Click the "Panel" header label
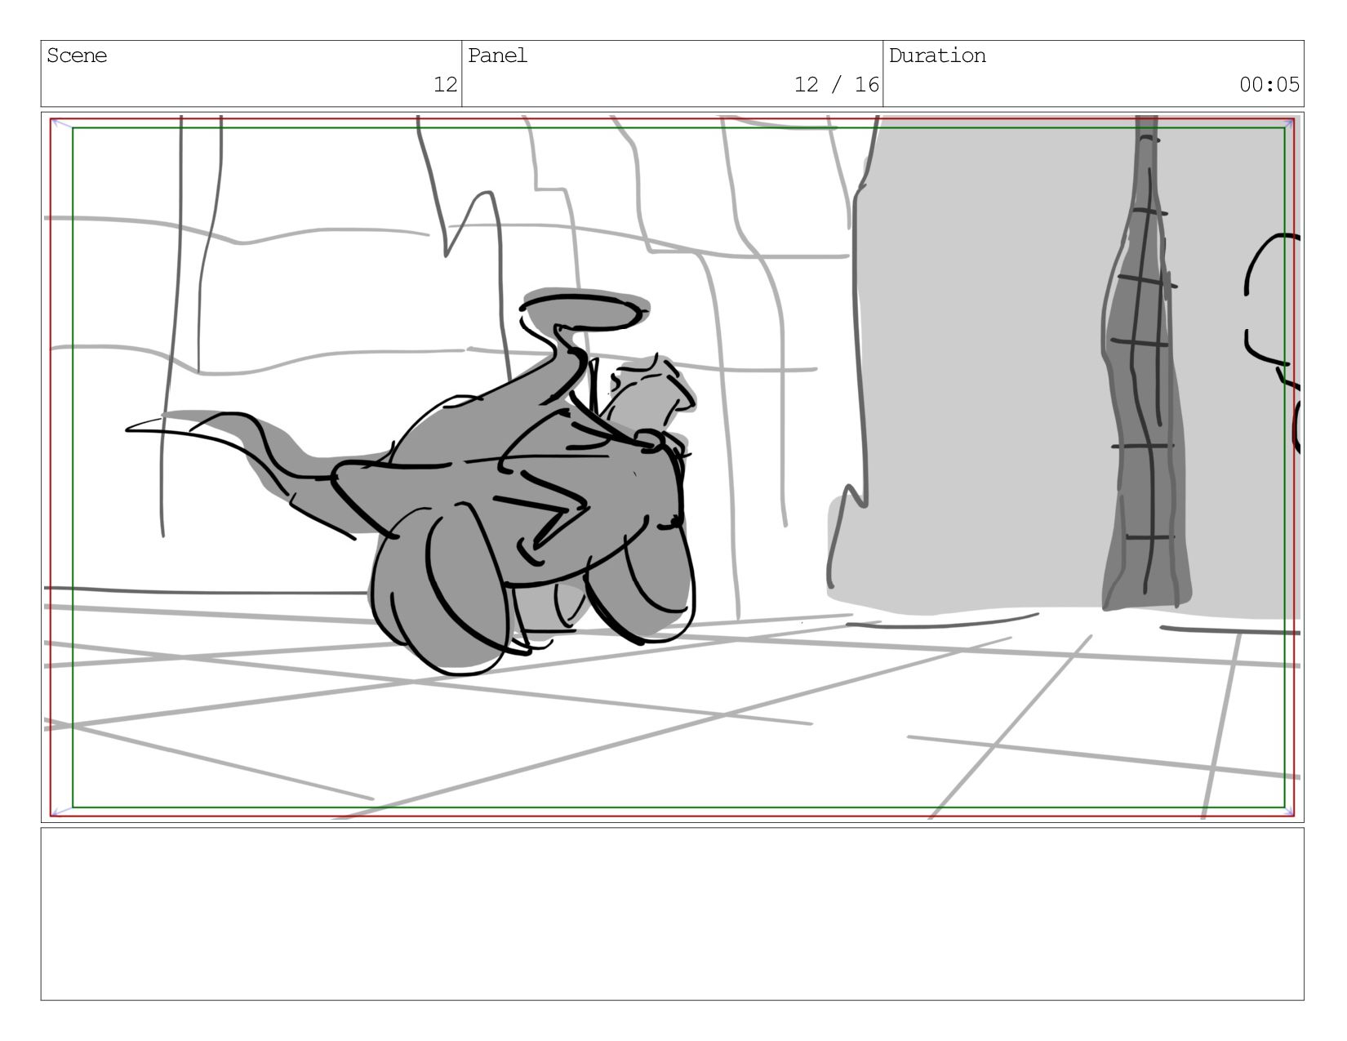 [498, 56]
